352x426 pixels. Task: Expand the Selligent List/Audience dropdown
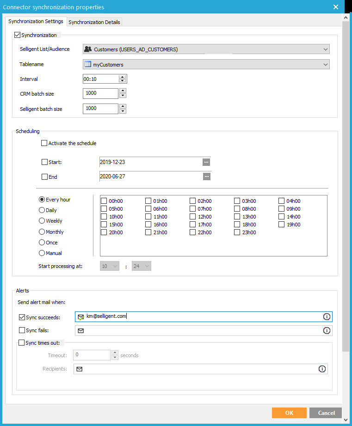[326, 49]
